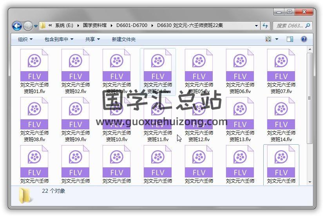
Task: Open the 组织 dropdown menu
Action: tap(25, 39)
